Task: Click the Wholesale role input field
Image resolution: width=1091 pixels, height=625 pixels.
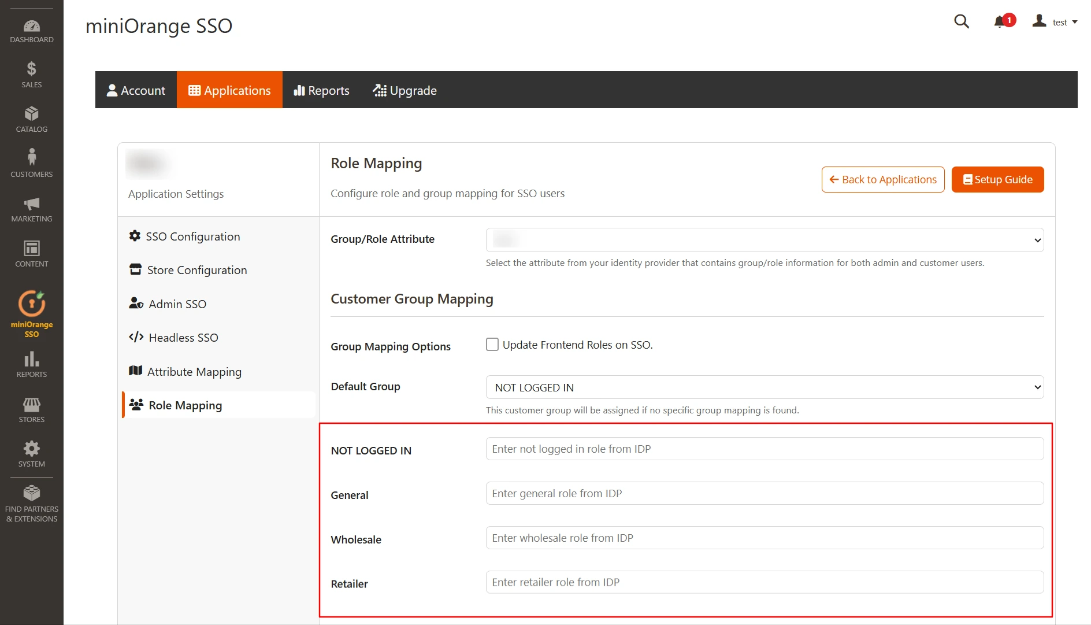Action: (x=764, y=538)
